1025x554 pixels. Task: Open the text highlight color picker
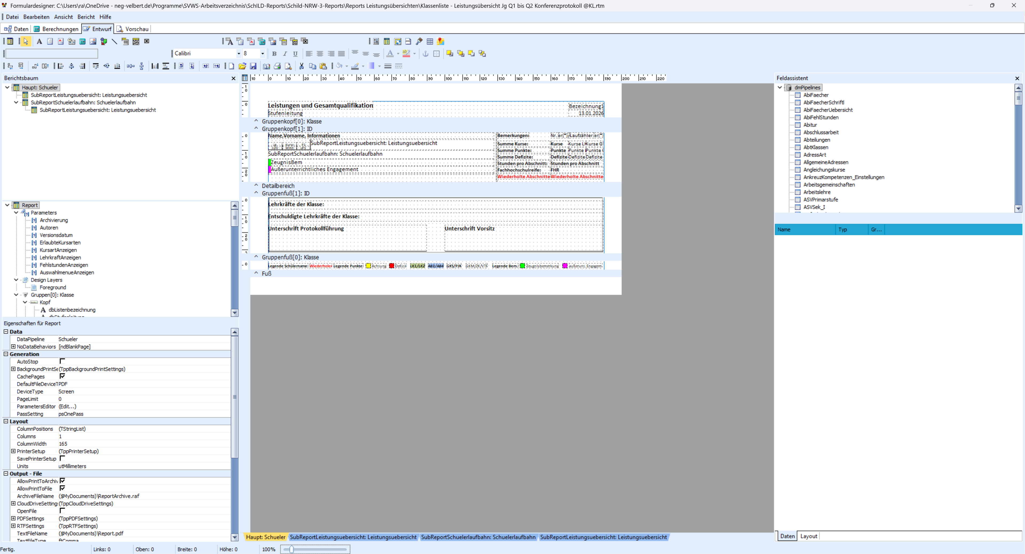point(406,54)
